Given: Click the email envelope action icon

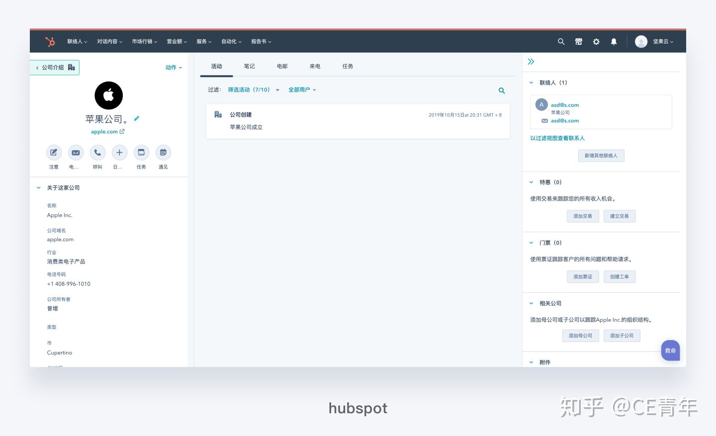Looking at the screenshot, I should click(76, 153).
